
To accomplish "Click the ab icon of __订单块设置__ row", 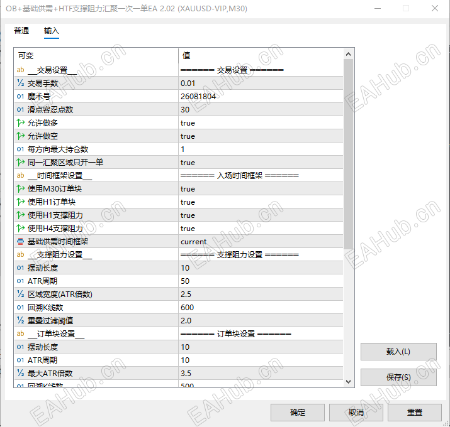I will [x=20, y=333].
